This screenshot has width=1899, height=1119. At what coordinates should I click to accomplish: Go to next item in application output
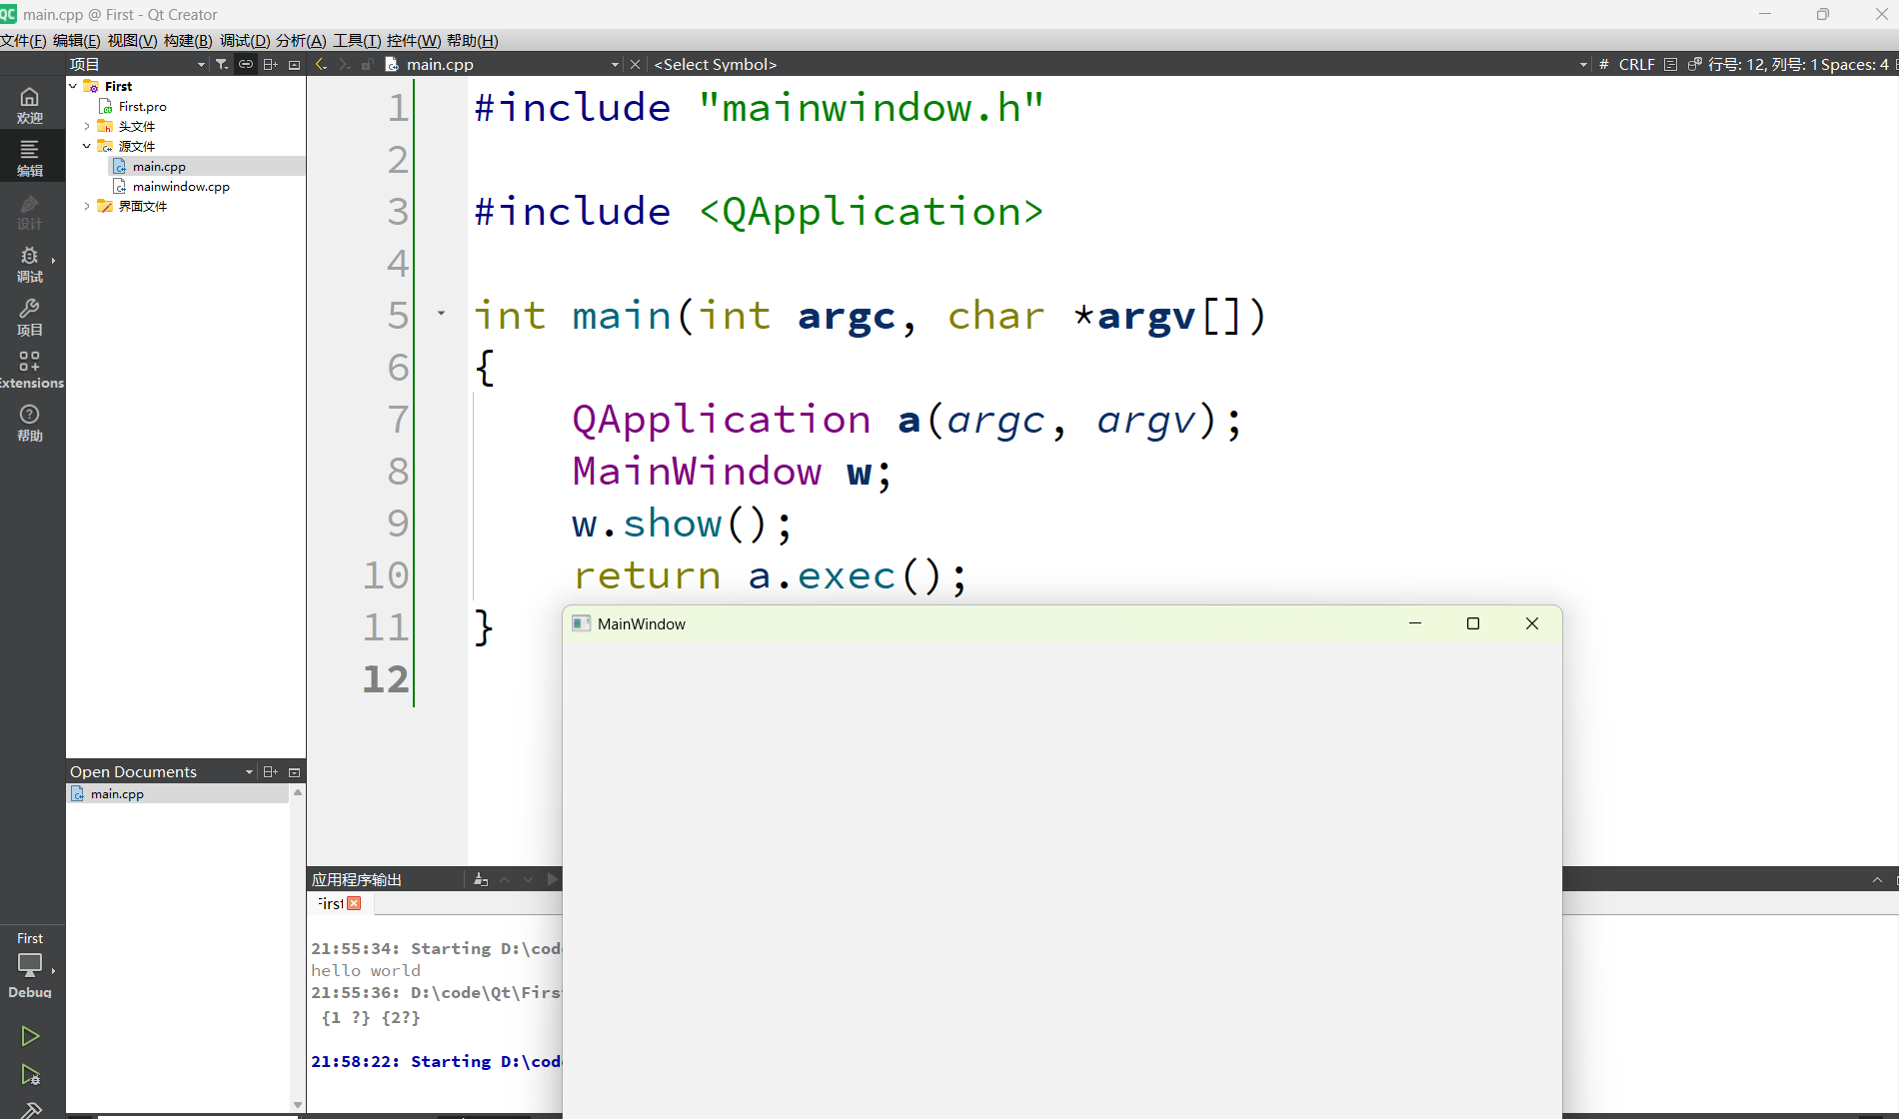pyautogui.click(x=528, y=879)
